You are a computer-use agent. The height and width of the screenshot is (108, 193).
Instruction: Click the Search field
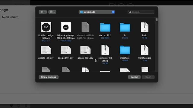141,12
